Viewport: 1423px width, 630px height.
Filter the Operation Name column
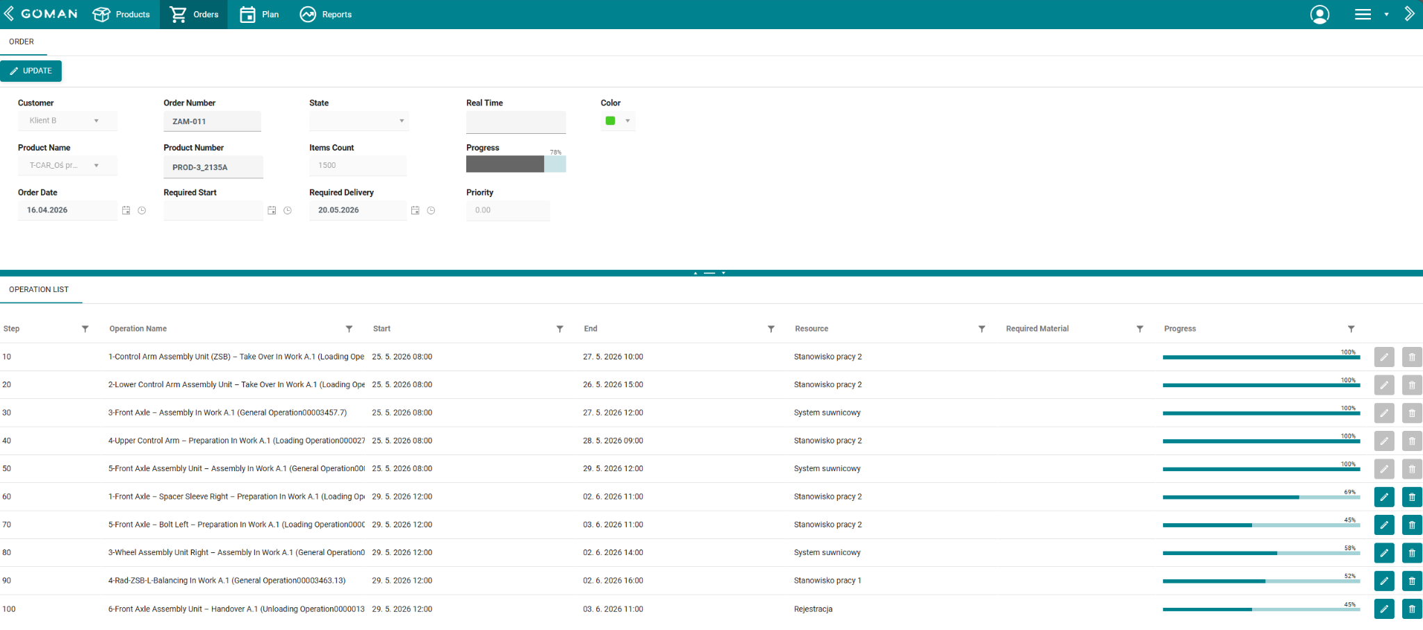(x=349, y=329)
